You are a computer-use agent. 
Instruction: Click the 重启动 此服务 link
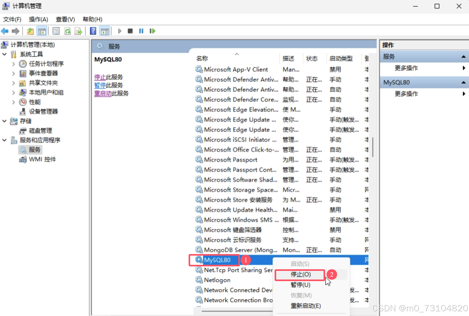103,93
